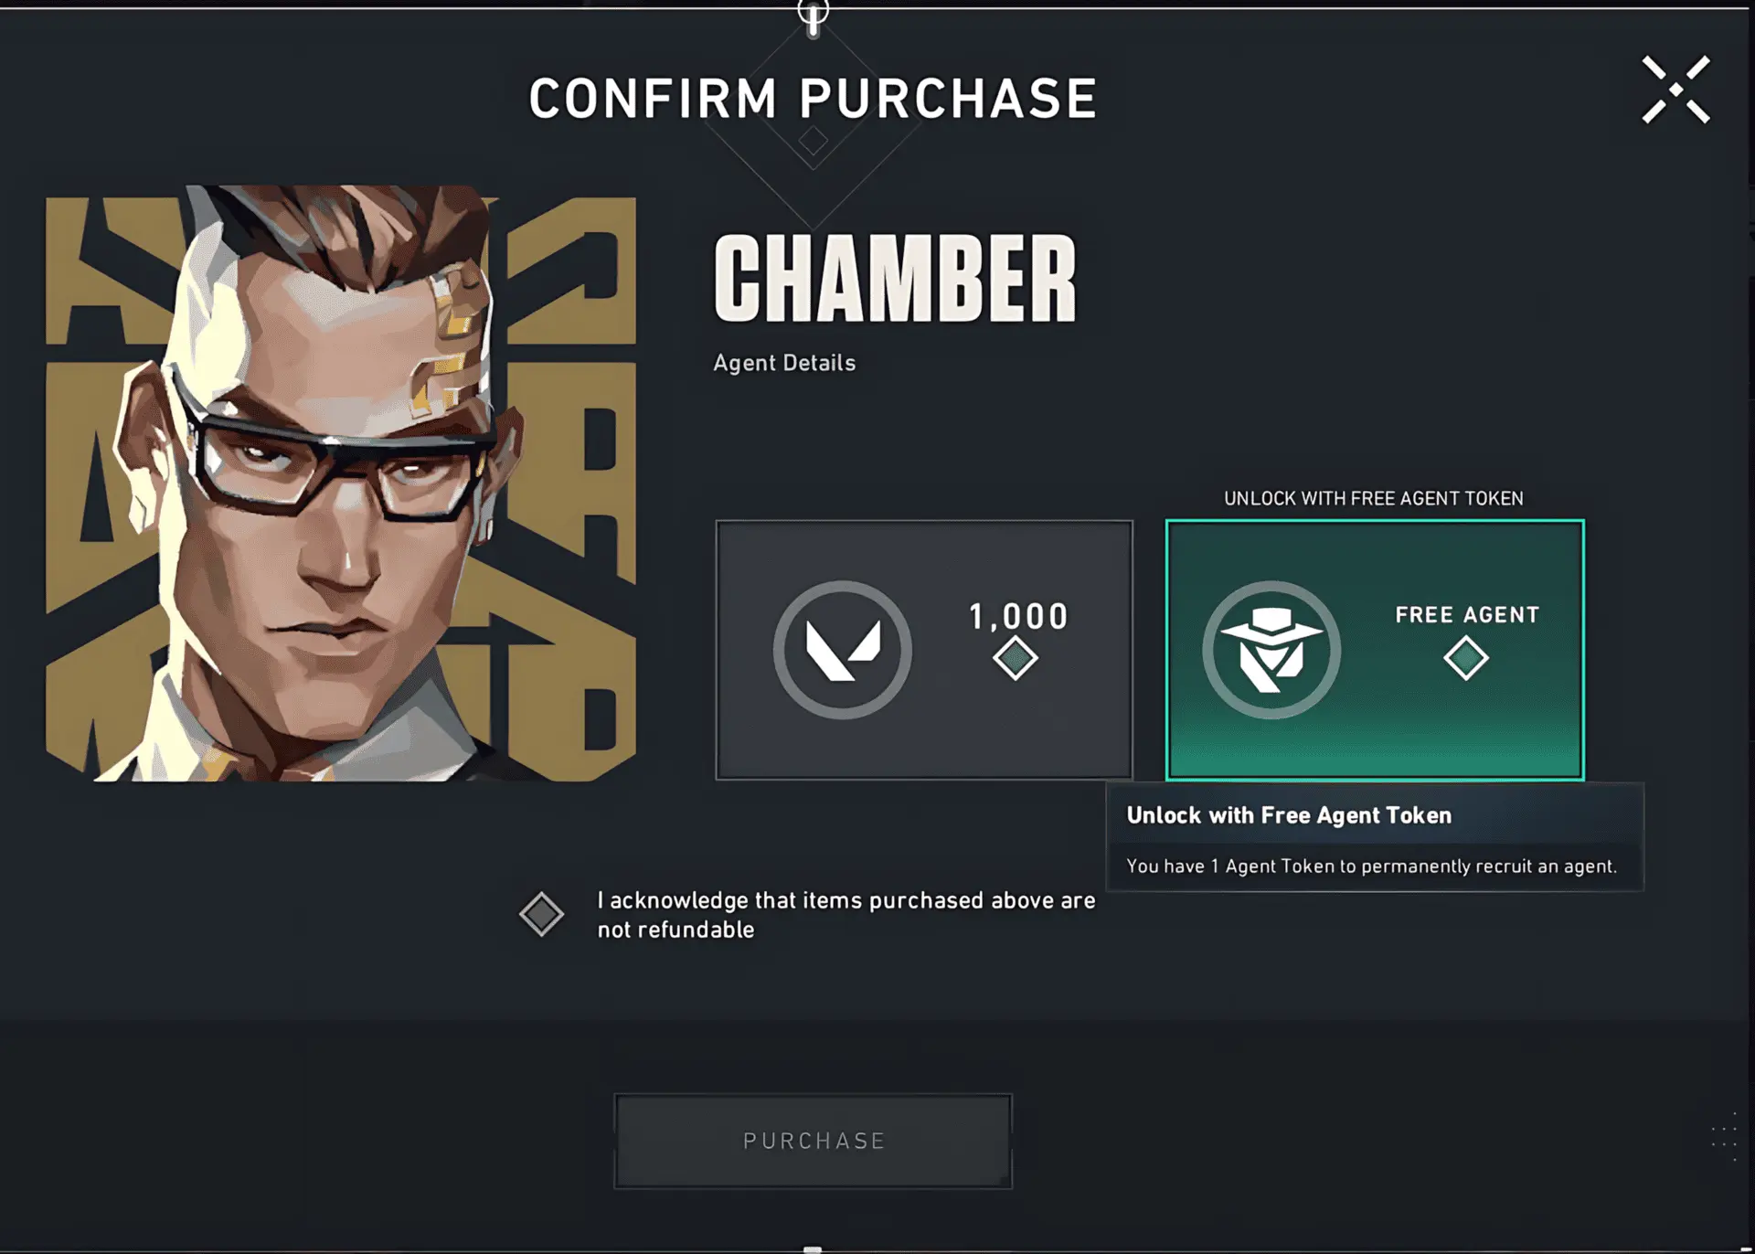Click the Free Agent token icon

(x=1271, y=650)
